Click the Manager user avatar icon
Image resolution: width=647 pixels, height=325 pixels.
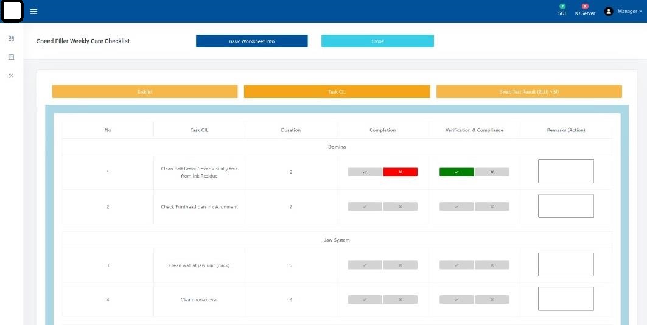click(608, 12)
